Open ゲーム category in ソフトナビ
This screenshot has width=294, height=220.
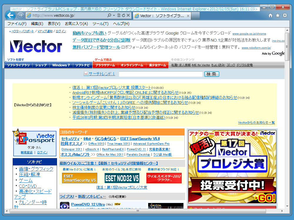26,180
